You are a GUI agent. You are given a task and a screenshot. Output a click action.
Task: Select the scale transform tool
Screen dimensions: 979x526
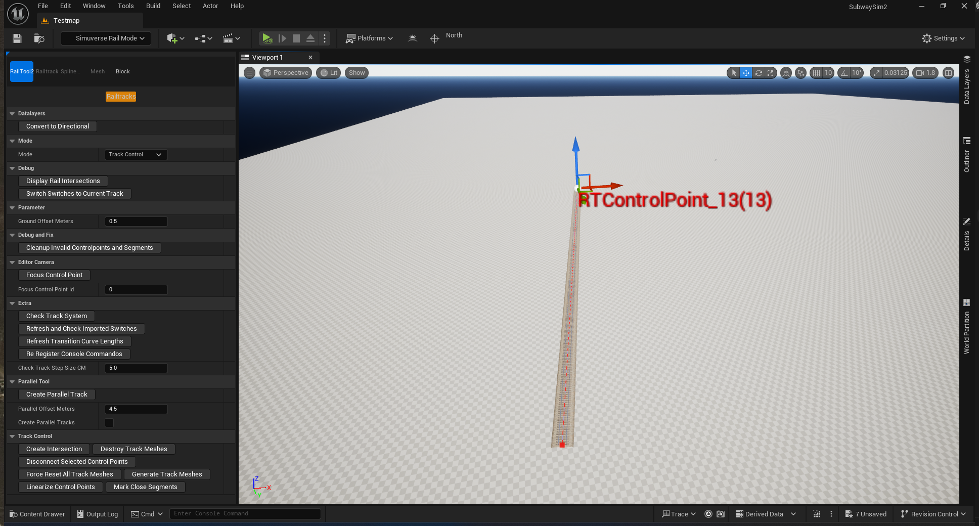coord(771,73)
